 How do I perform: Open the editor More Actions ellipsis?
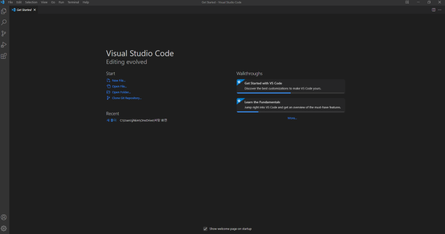coord(440,10)
